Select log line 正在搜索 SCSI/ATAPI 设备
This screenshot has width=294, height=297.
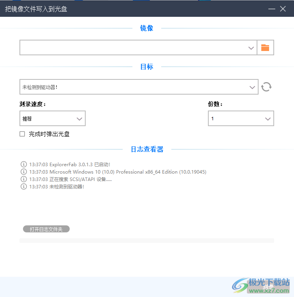tap(70, 179)
